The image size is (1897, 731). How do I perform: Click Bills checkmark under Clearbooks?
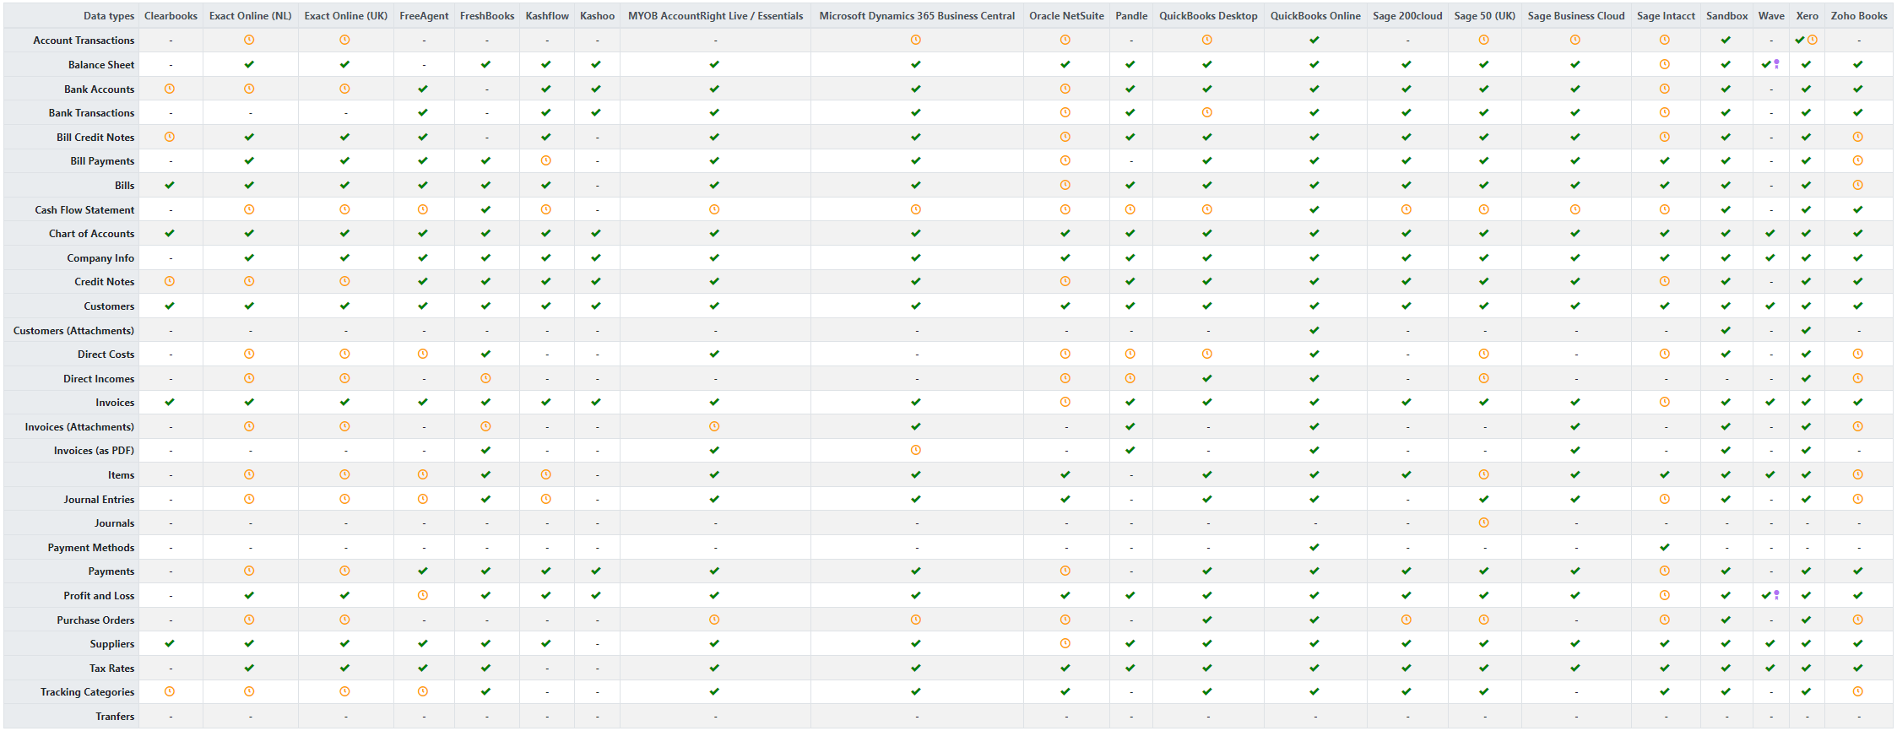tap(170, 185)
